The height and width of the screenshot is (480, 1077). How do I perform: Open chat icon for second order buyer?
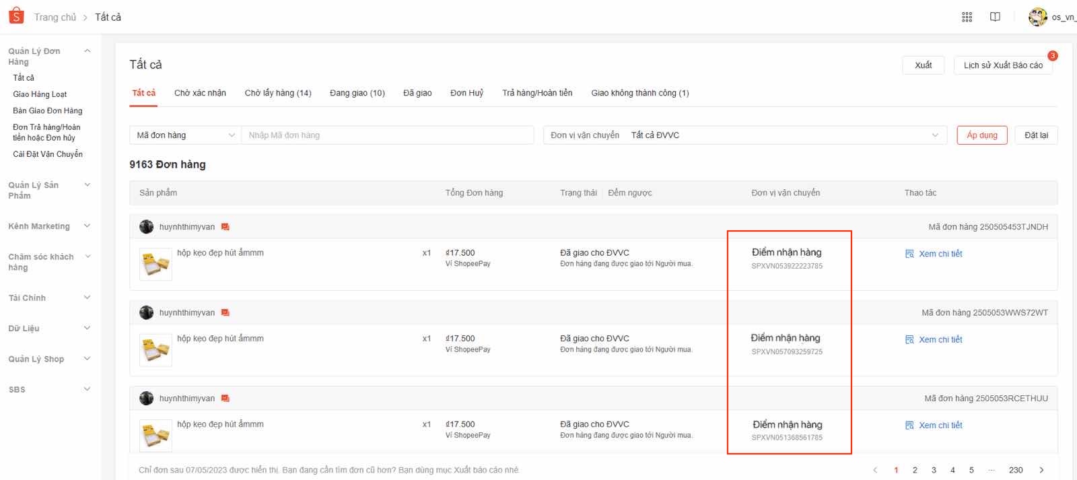225,312
